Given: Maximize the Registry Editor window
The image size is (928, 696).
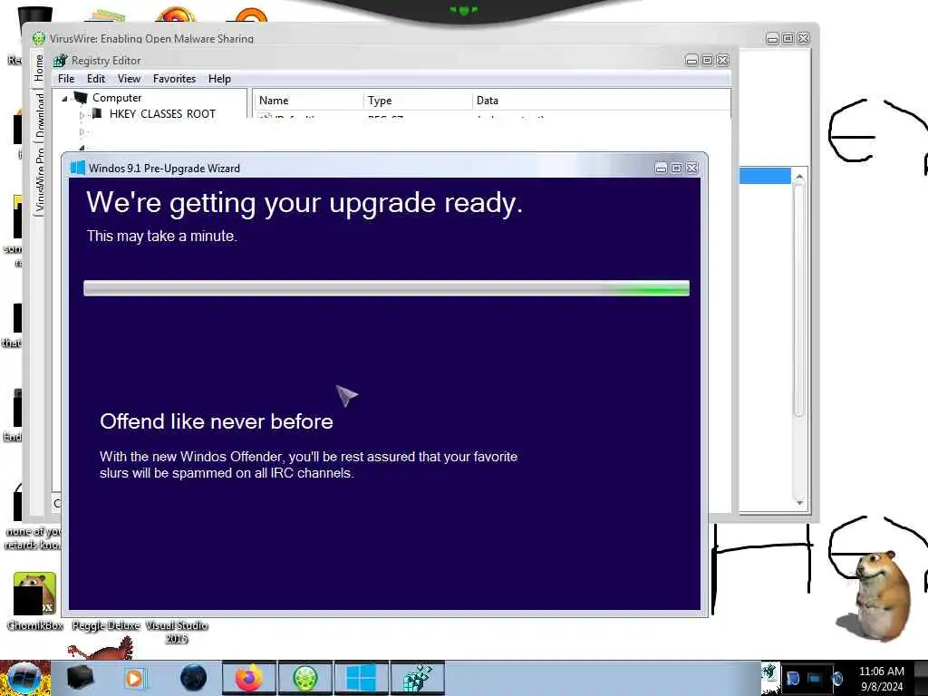Looking at the screenshot, I should click(x=707, y=61).
